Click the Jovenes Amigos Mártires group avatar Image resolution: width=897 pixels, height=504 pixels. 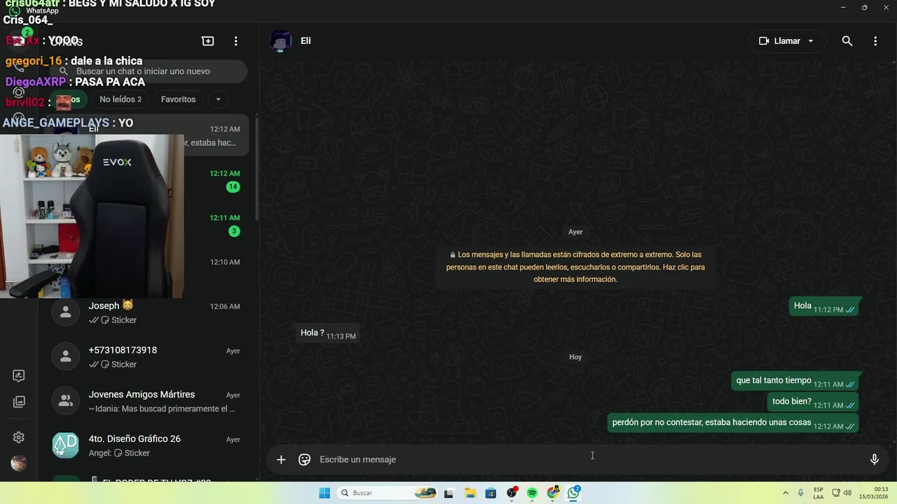(x=66, y=401)
